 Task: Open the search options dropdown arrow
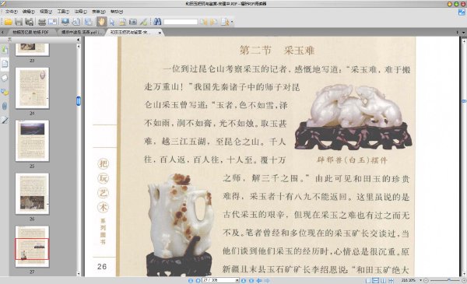coord(232,22)
